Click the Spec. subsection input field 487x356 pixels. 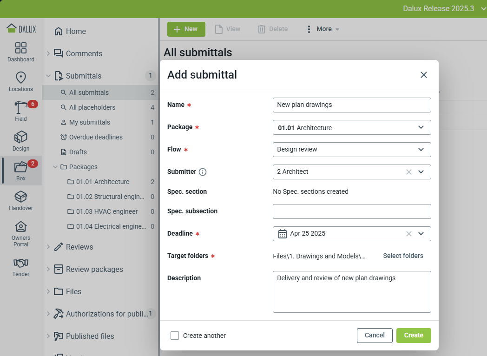click(351, 211)
